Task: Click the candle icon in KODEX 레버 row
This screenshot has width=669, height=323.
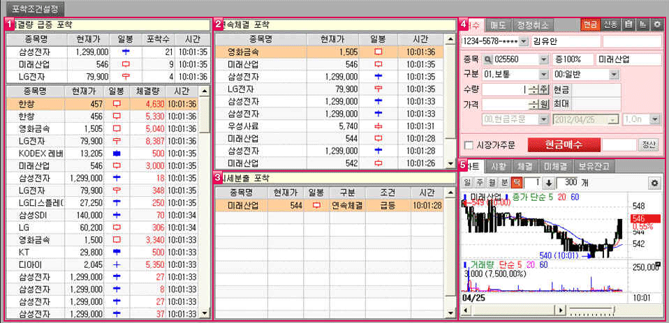Action: pos(115,153)
